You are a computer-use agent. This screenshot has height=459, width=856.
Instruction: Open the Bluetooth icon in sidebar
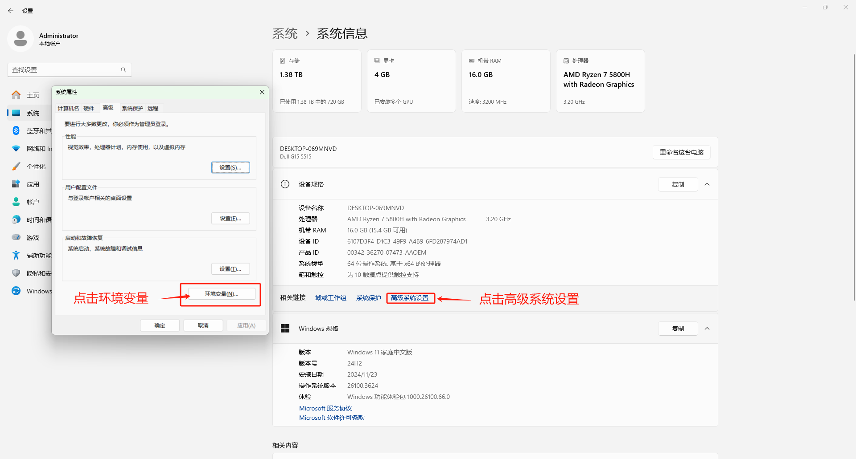[16, 130]
